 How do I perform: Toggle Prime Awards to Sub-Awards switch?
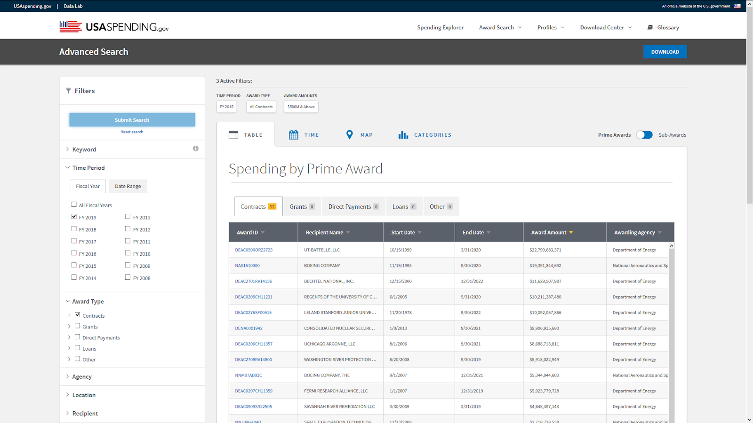pos(644,135)
